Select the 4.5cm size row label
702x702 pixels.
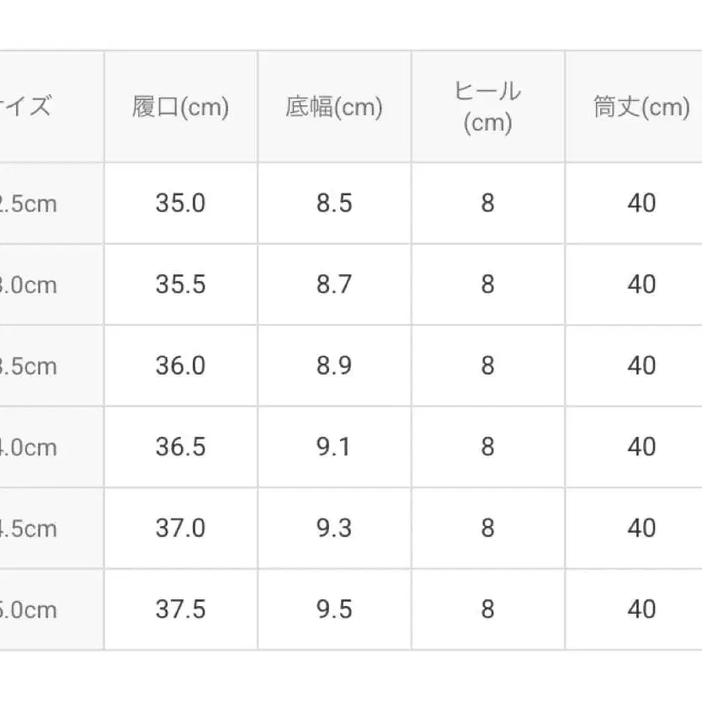(29, 529)
